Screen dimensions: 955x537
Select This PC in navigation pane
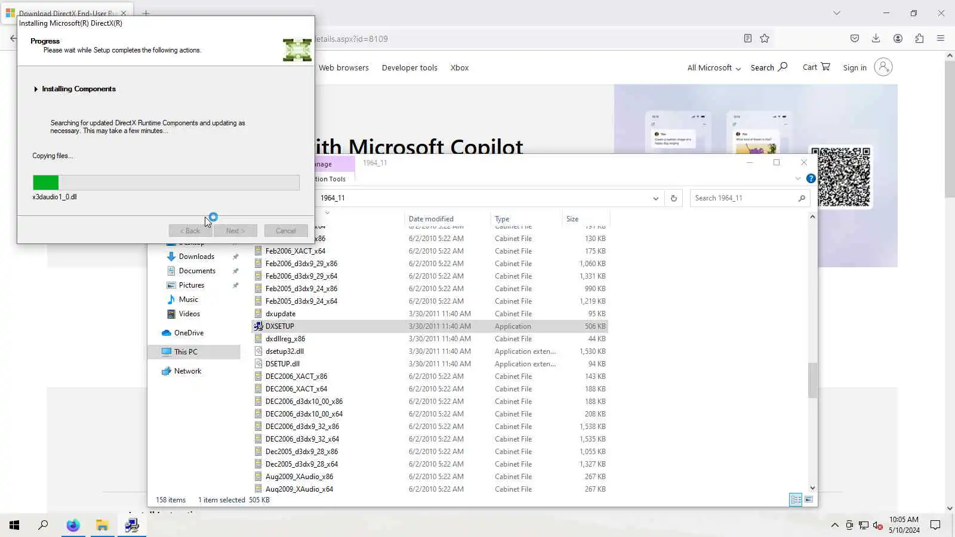tap(186, 352)
